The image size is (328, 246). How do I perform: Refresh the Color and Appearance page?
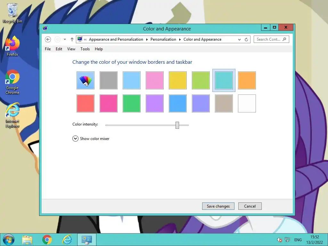(246, 39)
